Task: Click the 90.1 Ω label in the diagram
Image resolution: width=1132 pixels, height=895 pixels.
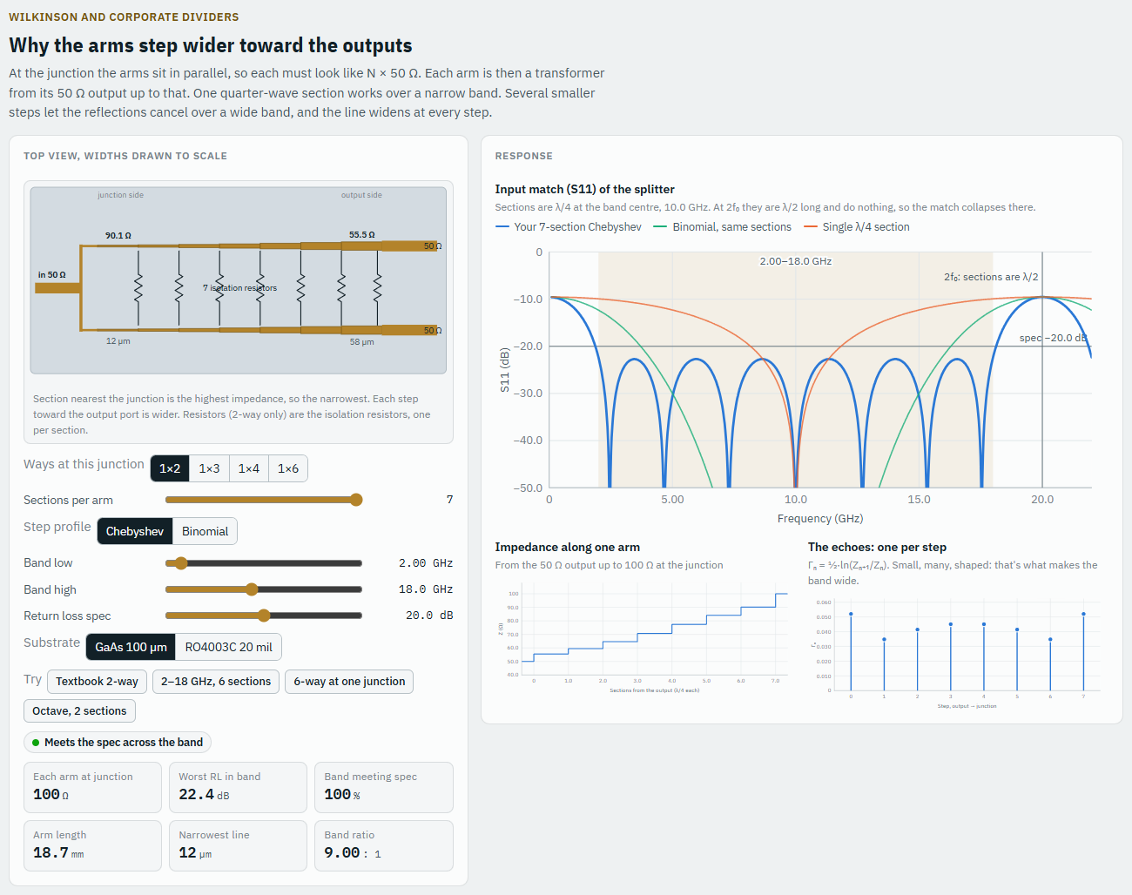Action: coord(118,235)
